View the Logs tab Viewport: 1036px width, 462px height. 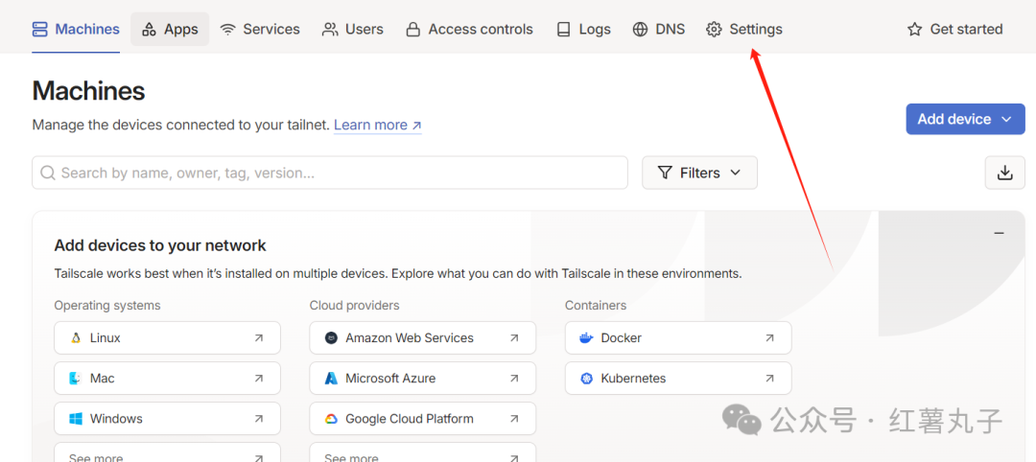point(583,29)
